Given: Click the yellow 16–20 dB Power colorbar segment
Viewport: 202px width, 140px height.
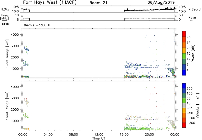Looking at the screenshot, I should click(184, 50).
